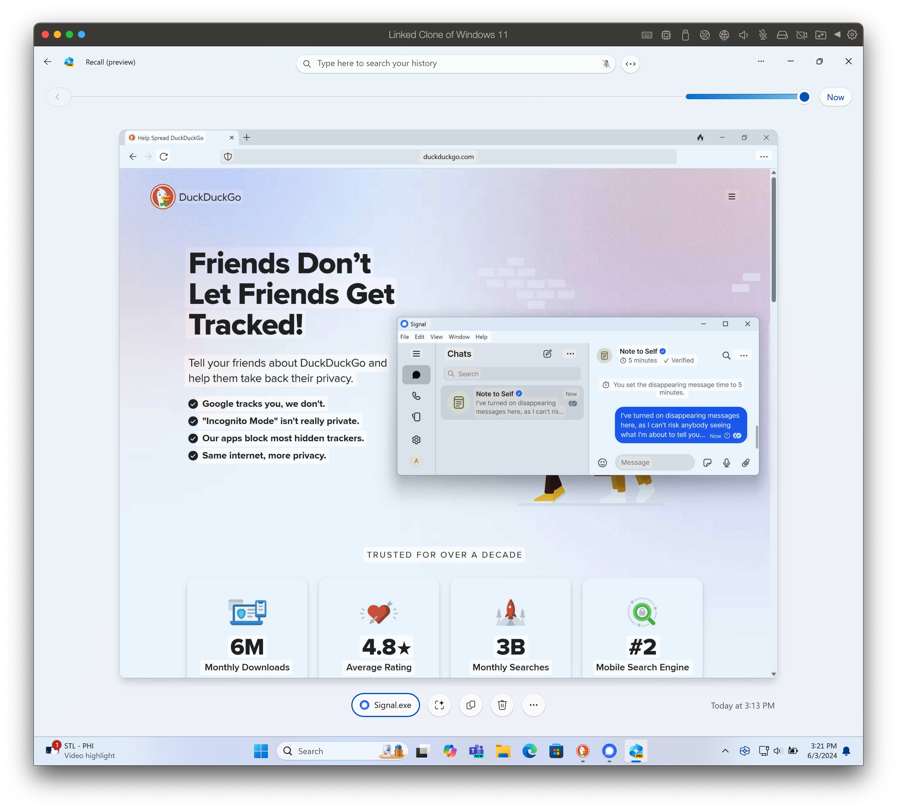Click the voice message microphone in Signal
The width and height of the screenshot is (897, 810).
(726, 463)
